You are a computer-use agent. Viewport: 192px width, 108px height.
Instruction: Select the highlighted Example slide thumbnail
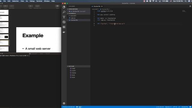[4, 43]
